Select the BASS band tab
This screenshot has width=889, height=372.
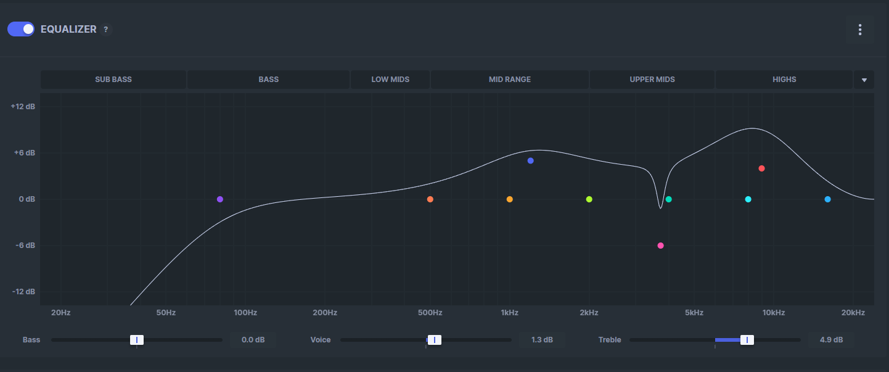click(268, 80)
